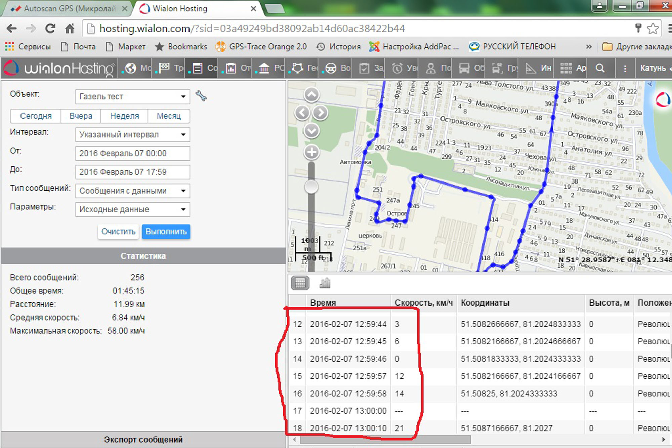Zoom in the map with plus button
The height and width of the screenshot is (448, 672).
tap(311, 152)
